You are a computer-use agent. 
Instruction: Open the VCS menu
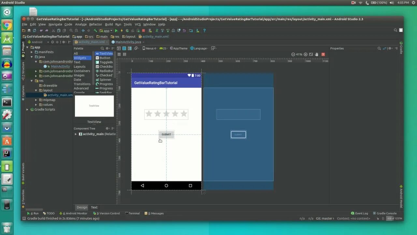pyautogui.click(x=138, y=24)
